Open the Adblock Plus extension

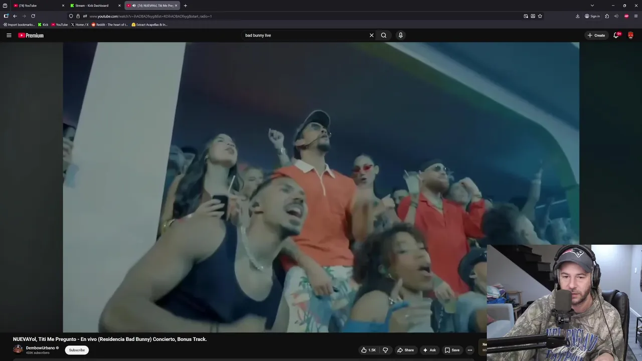[626, 16]
